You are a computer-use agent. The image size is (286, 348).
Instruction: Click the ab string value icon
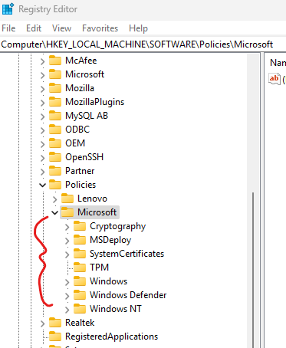pos(274,78)
